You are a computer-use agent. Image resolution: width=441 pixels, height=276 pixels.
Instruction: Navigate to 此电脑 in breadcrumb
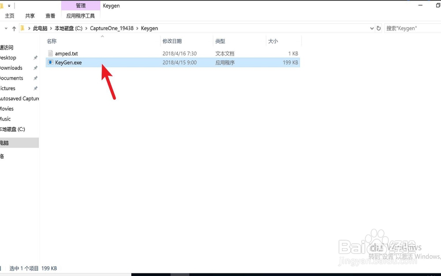(40, 28)
